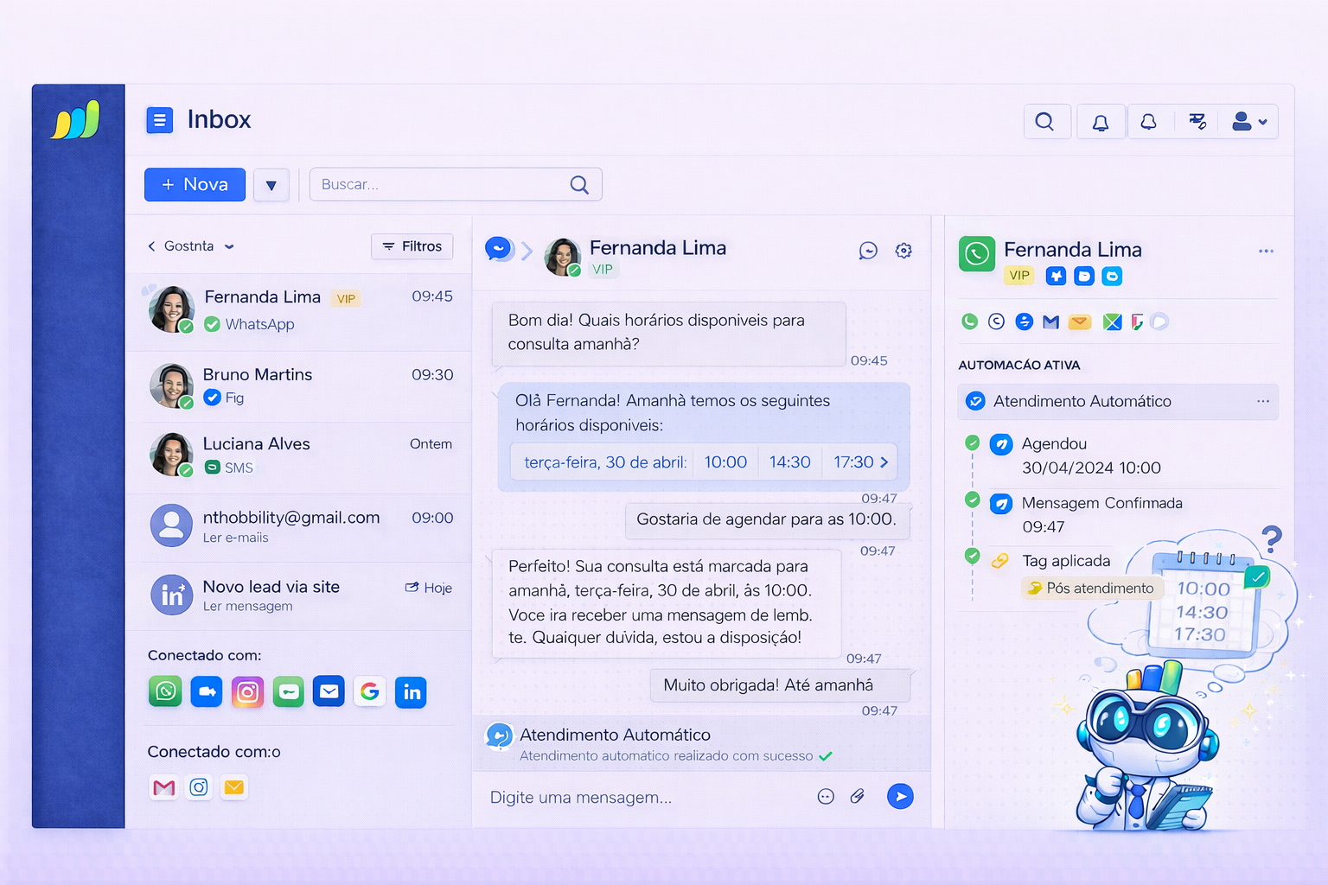Screen dimensions: 1328x885
Task: Toggle the Agendou completion checkmark
Action: click(972, 442)
